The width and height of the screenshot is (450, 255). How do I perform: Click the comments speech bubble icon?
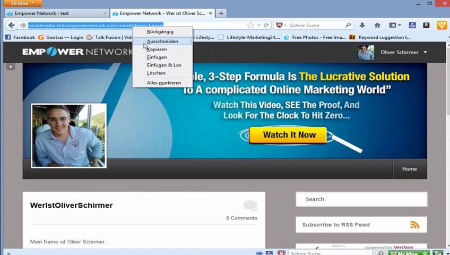pyautogui.click(x=250, y=206)
